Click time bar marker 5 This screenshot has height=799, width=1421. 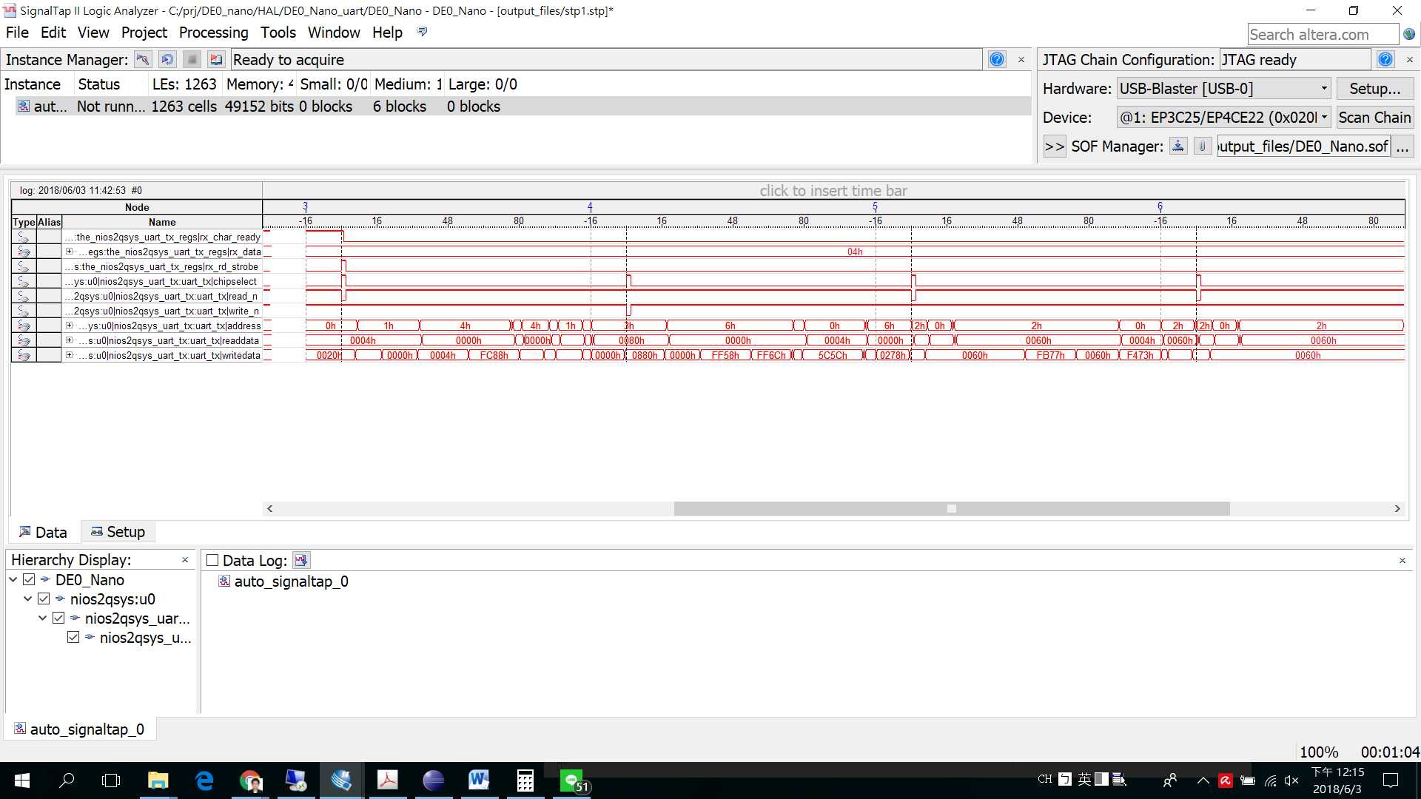click(x=875, y=206)
